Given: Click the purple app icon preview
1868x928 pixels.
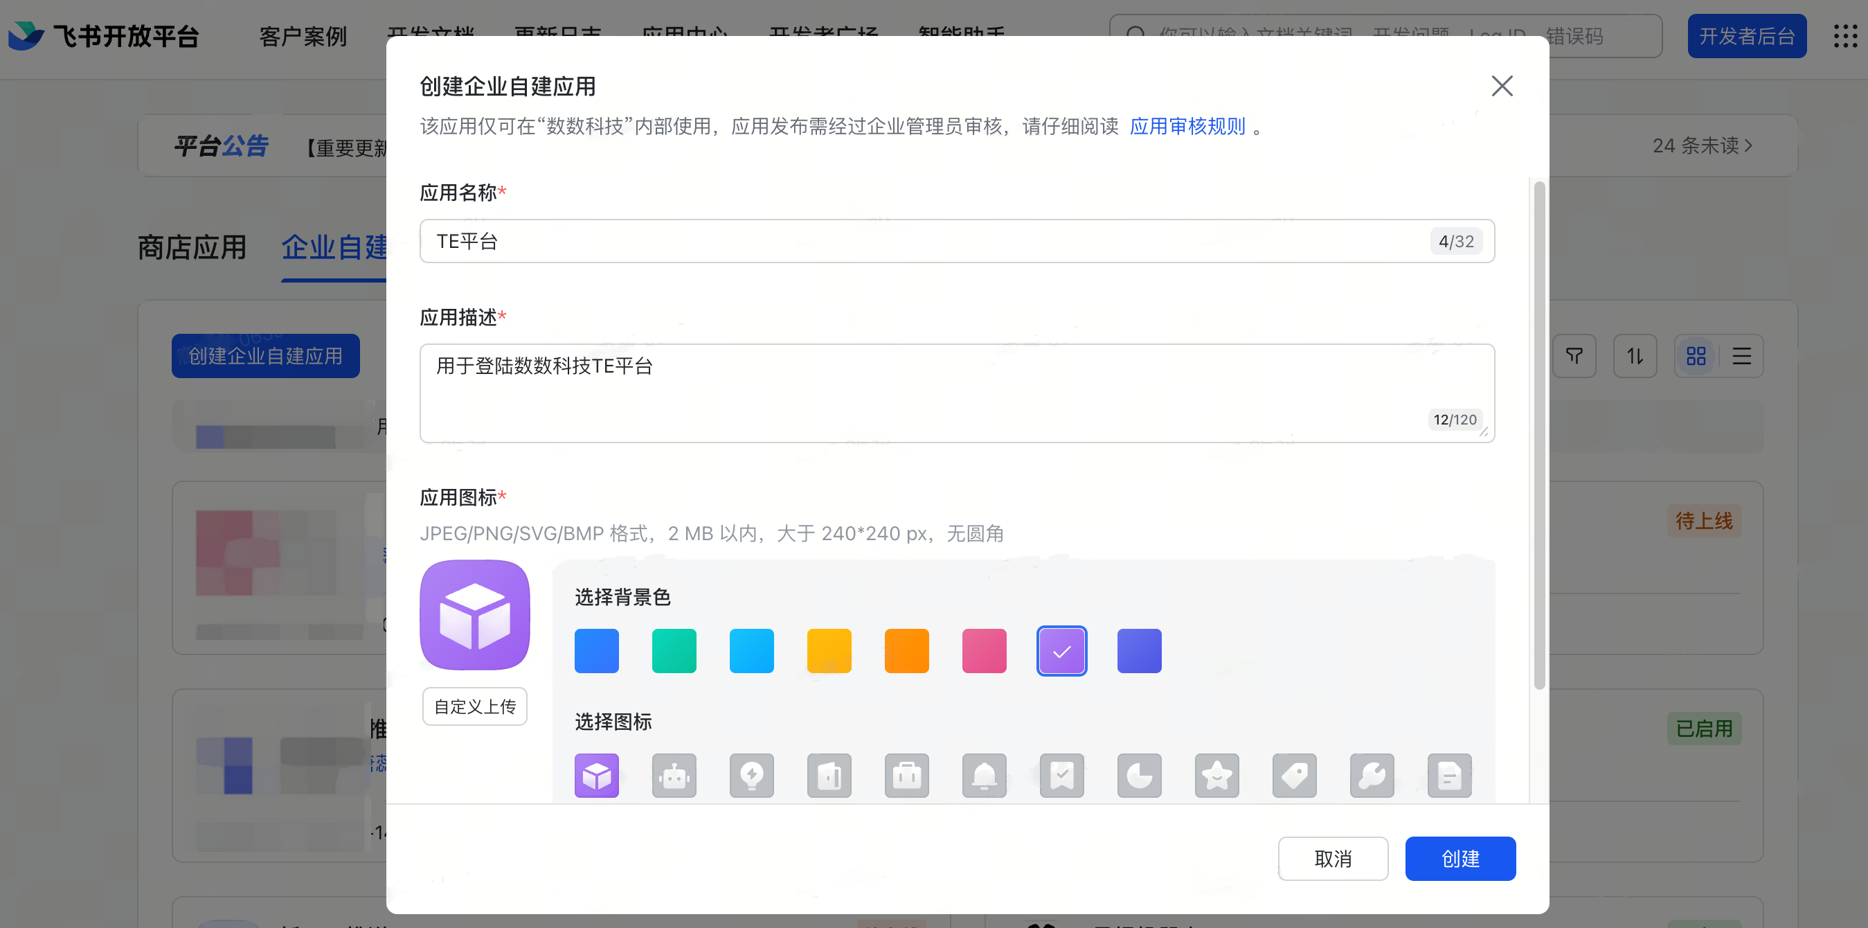Looking at the screenshot, I should 474,614.
